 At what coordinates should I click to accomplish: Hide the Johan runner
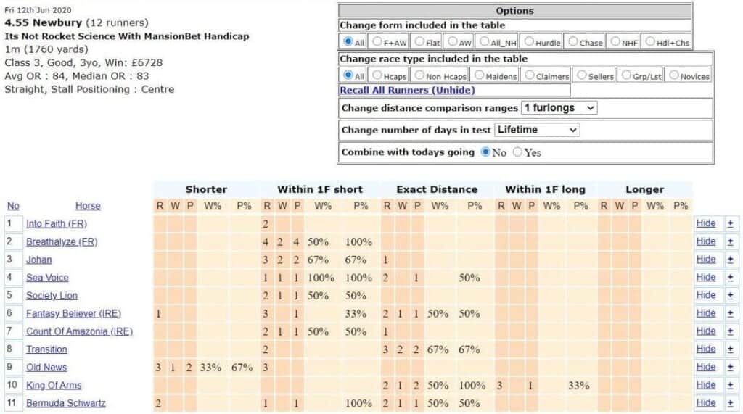click(705, 260)
